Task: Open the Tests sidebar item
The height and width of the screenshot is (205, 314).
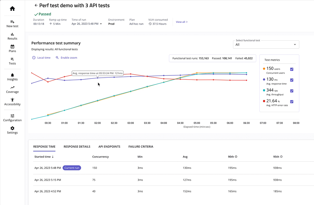Action: pos(12,61)
